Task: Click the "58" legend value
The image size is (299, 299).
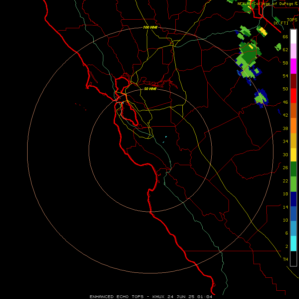Action: pos(285,63)
